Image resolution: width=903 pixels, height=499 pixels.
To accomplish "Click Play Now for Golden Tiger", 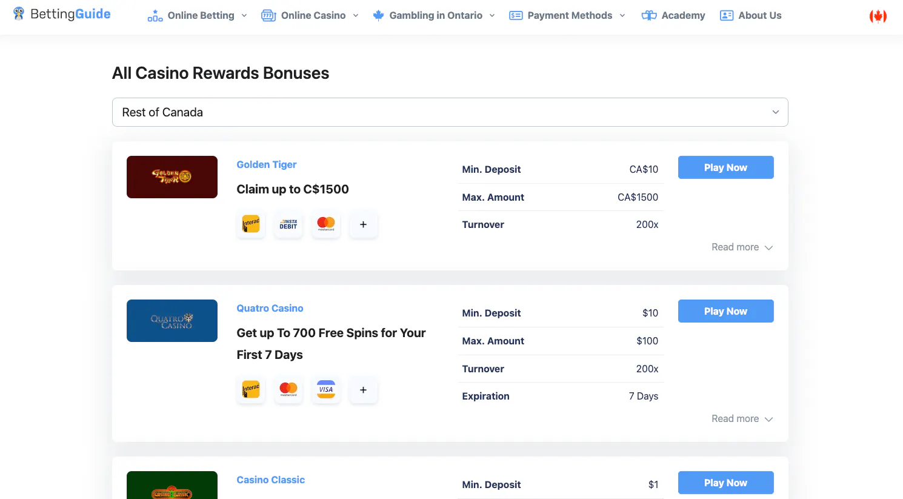I will click(x=726, y=167).
